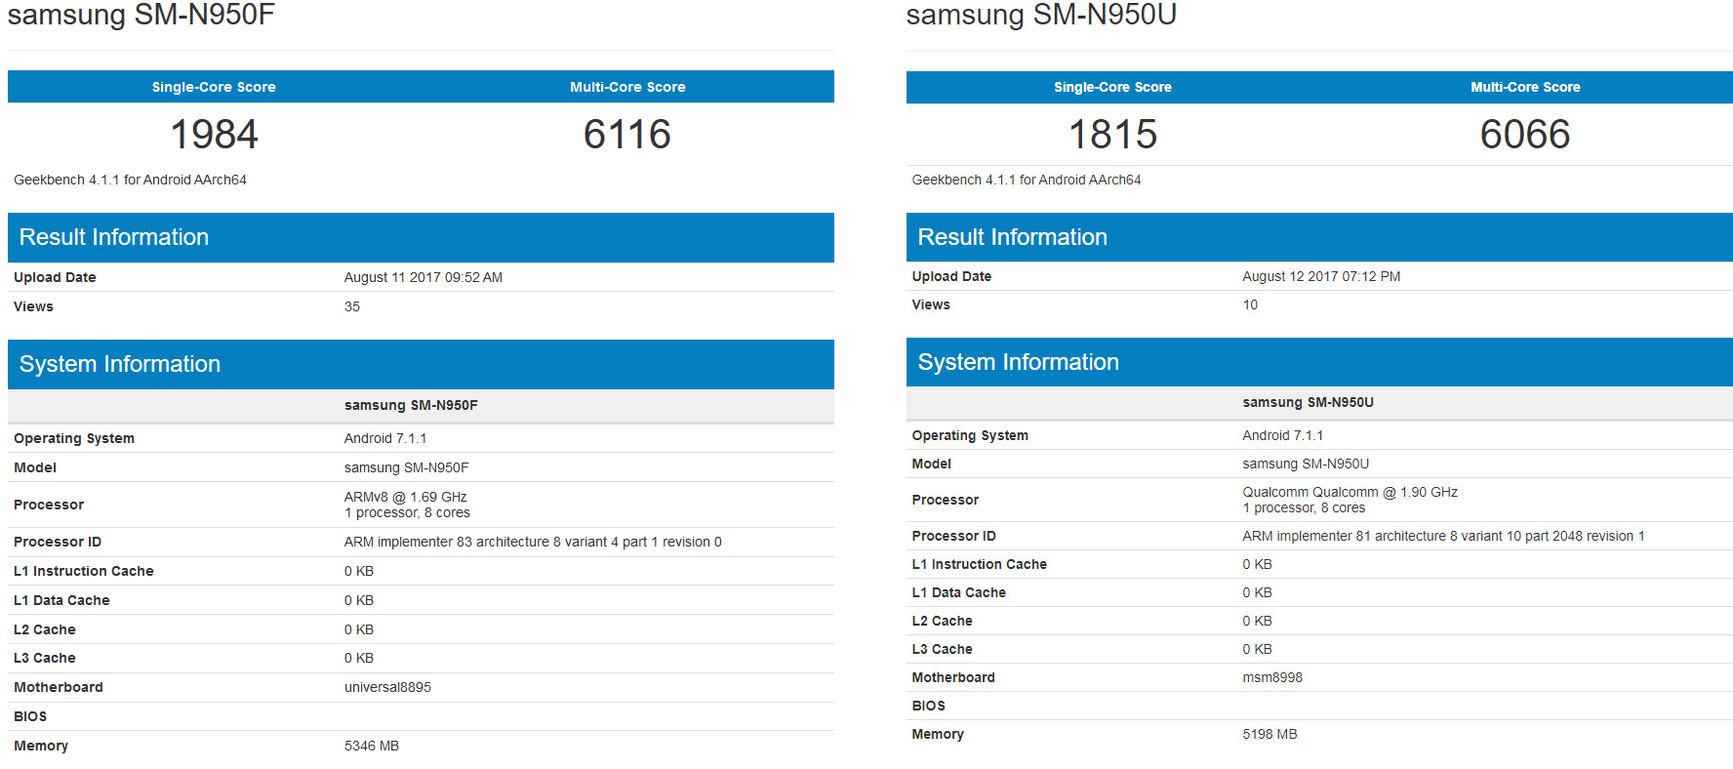
Task: Click 'Single-Core Score' header above 1815
Action: [x=1112, y=87]
